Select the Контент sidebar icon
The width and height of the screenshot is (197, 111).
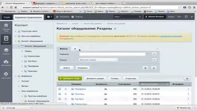6,39
